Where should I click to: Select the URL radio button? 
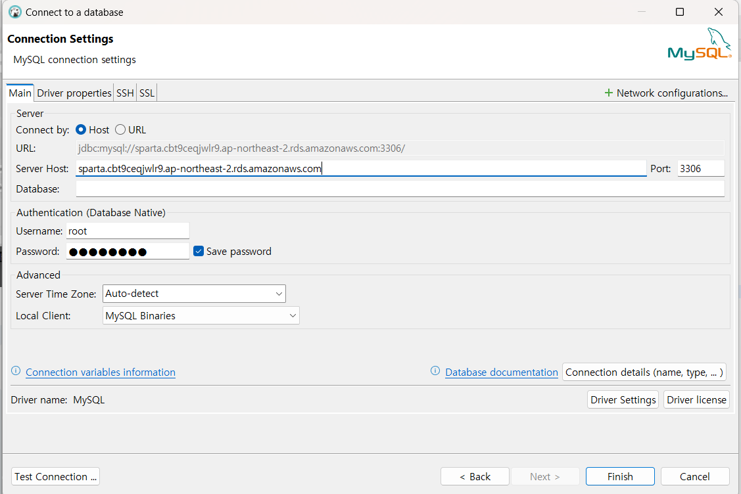(x=120, y=129)
